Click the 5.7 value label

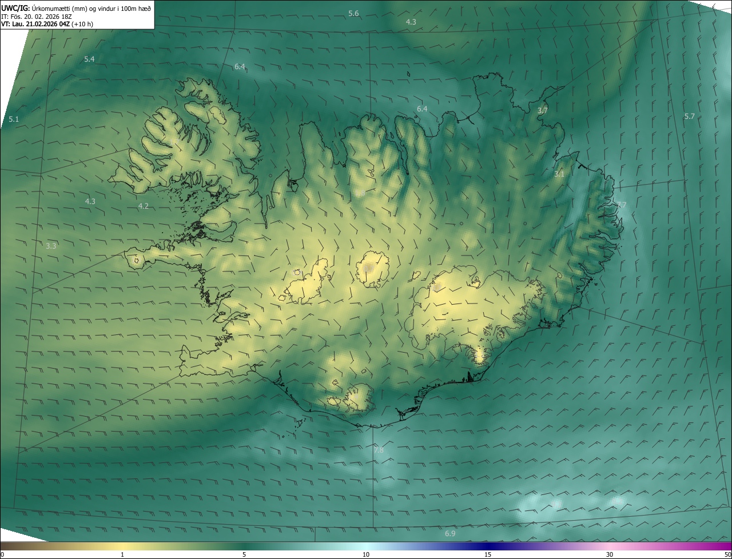tap(690, 116)
